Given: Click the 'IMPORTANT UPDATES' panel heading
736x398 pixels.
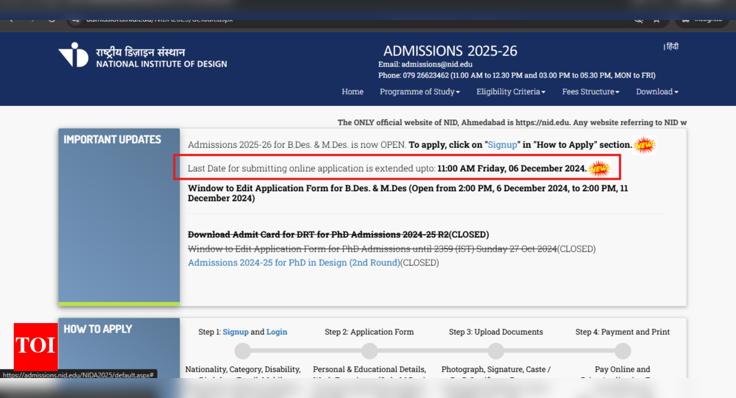Looking at the screenshot, I should tap(112, 140).
